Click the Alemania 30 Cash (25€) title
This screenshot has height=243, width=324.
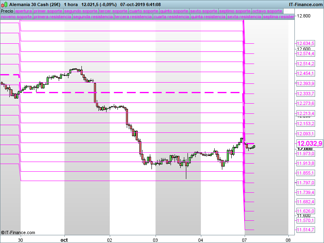pyautogui.click(x=35, y=4)
